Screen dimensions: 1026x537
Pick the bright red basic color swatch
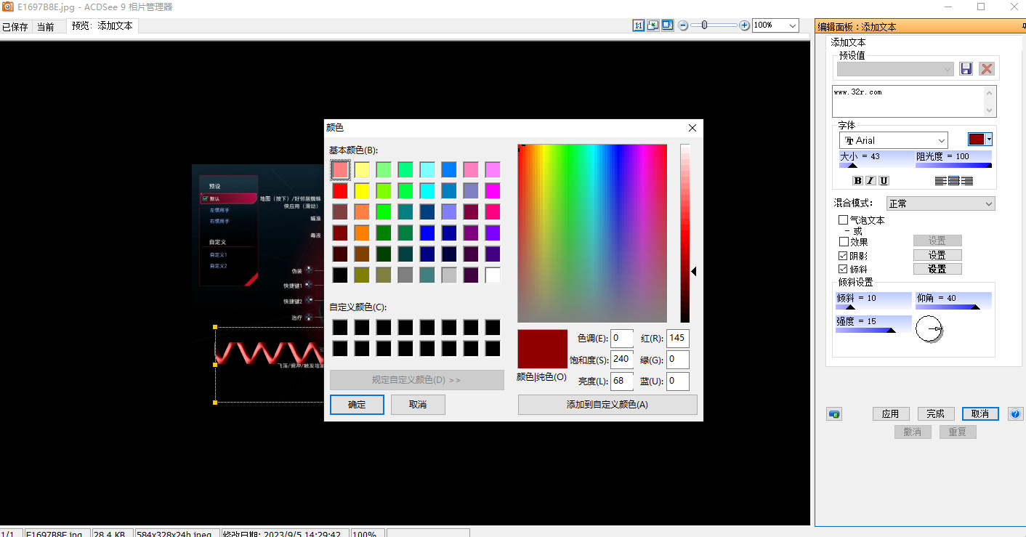coord(342,190)
